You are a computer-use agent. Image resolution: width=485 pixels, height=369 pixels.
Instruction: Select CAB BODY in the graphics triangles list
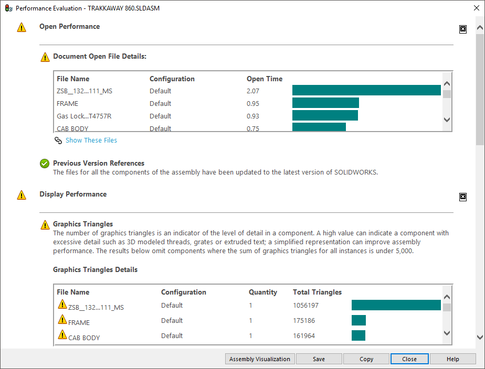[84, 338]
